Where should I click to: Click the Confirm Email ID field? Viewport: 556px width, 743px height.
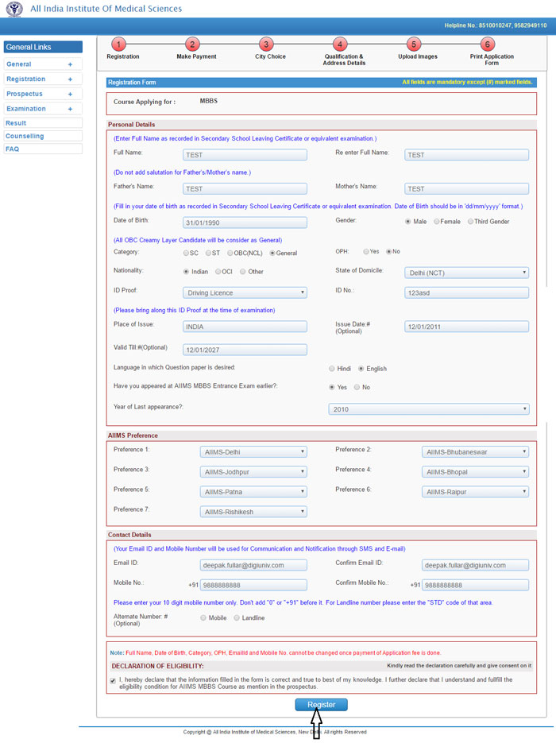475,565
